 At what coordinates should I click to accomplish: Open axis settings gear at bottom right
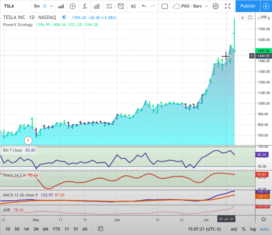tap(264, 219)
